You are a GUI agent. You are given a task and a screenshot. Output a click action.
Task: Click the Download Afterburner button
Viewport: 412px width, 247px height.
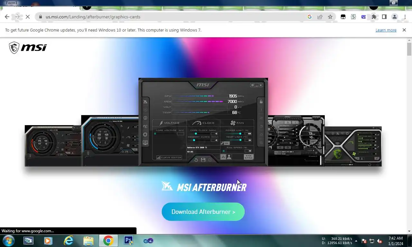203,212
